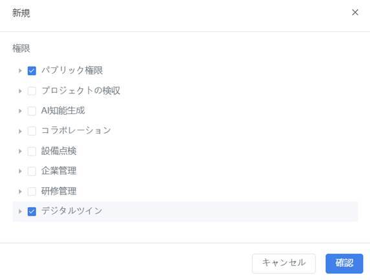The height and width of the screenshot is (280, 370).
Task: Expand the パブリック権限 tree node arrow
Action: point(20,71)
